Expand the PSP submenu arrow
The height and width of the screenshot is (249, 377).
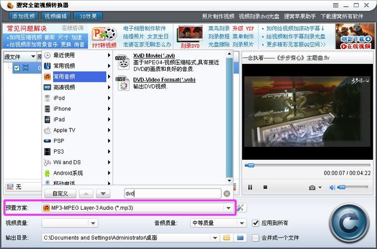109,141
